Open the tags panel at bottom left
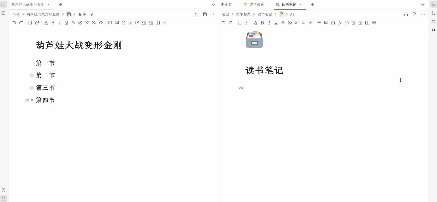 click(3, 199)
